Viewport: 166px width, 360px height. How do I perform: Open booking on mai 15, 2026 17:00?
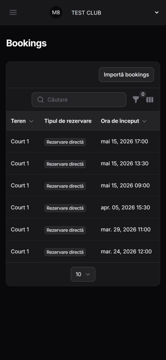83,141
